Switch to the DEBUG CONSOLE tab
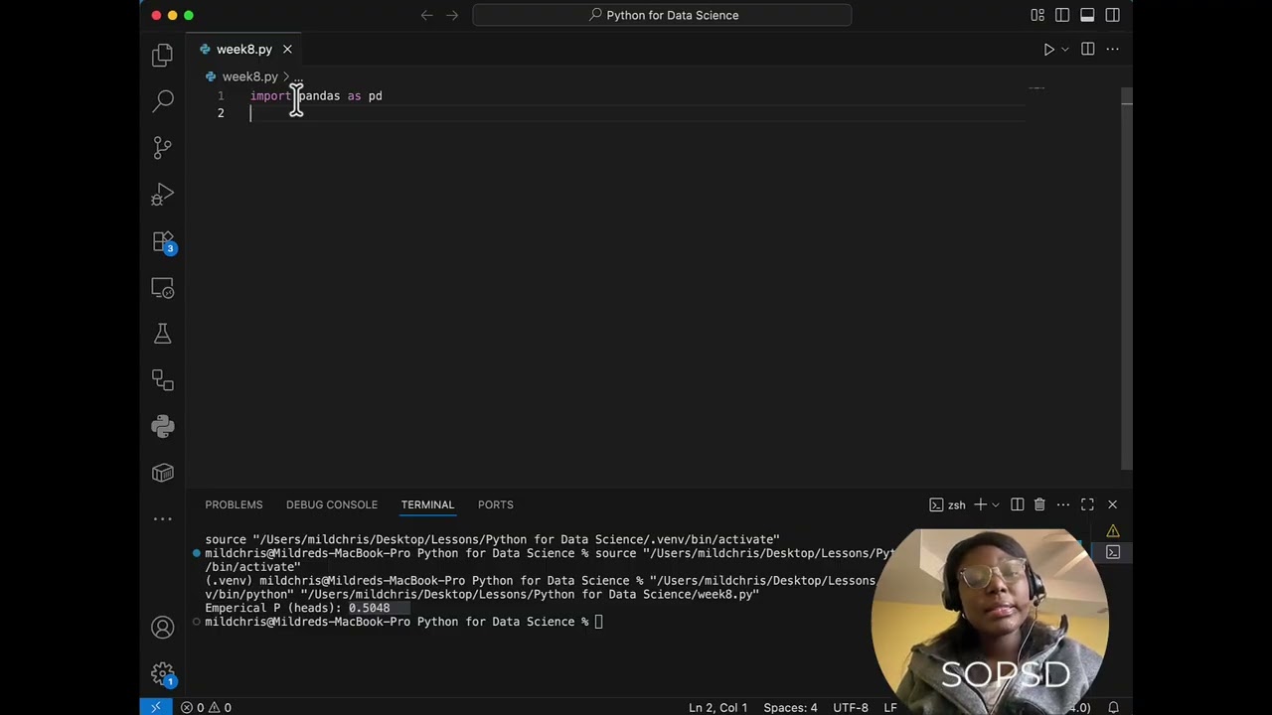The image size is (1272, 715). click(x=332, y=504)
